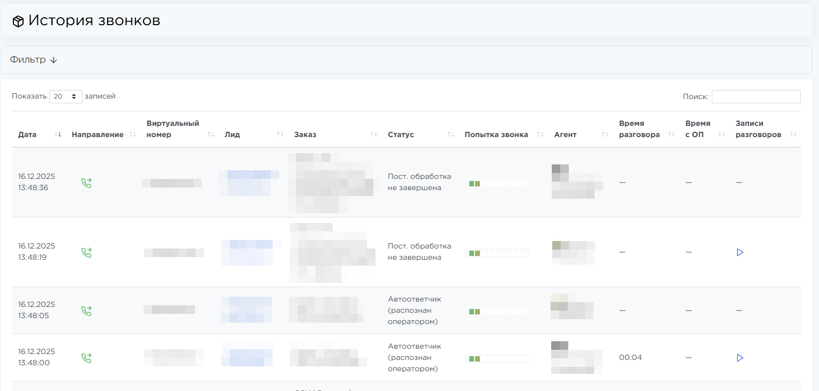Sort table by Заказ column
819x391 pixels.
(305, 134)
